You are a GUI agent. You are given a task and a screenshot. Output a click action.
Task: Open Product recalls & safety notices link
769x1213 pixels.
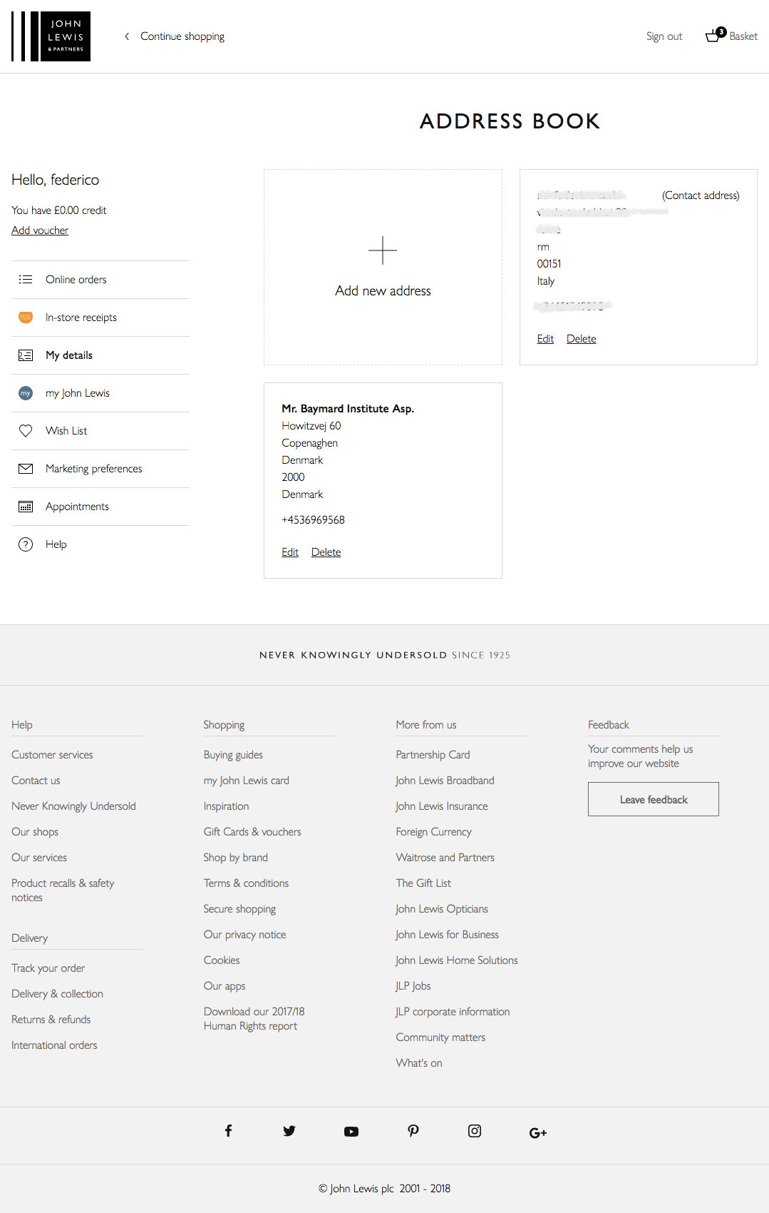tap(63, 890)
